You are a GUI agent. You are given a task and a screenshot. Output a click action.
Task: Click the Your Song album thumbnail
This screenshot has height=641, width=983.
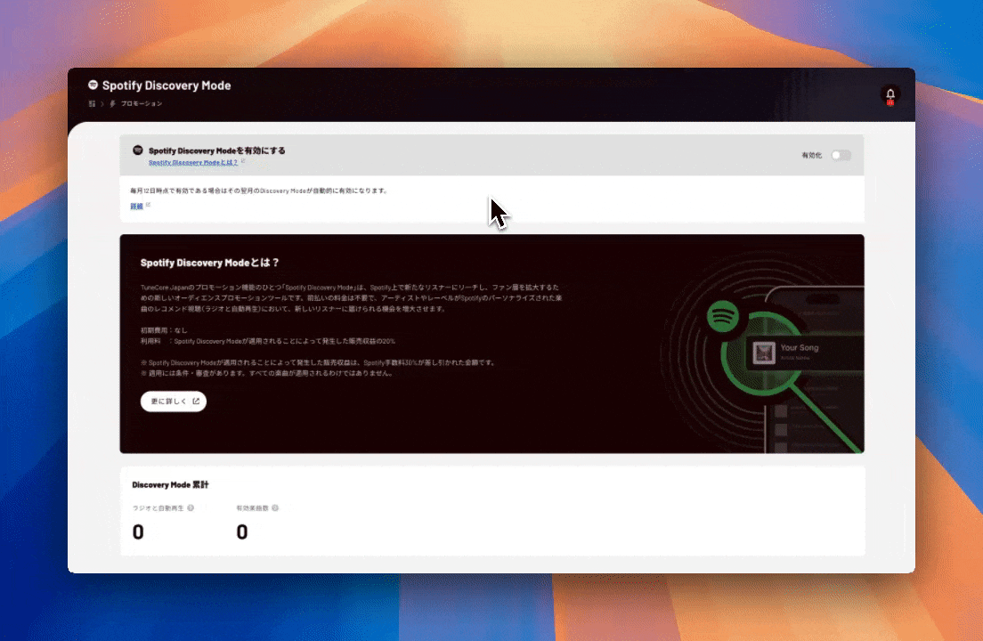point(764,353)
